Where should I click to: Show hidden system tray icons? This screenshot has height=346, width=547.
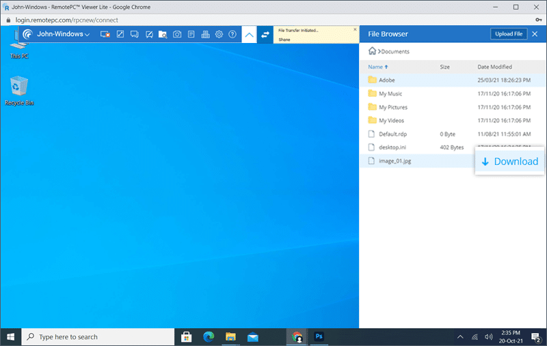tap(460, 337)
